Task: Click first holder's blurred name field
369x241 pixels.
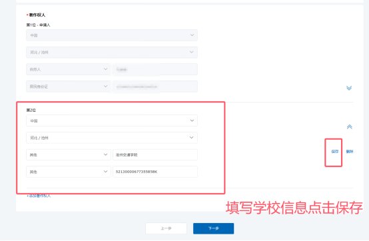Action: tap(155, 69)
